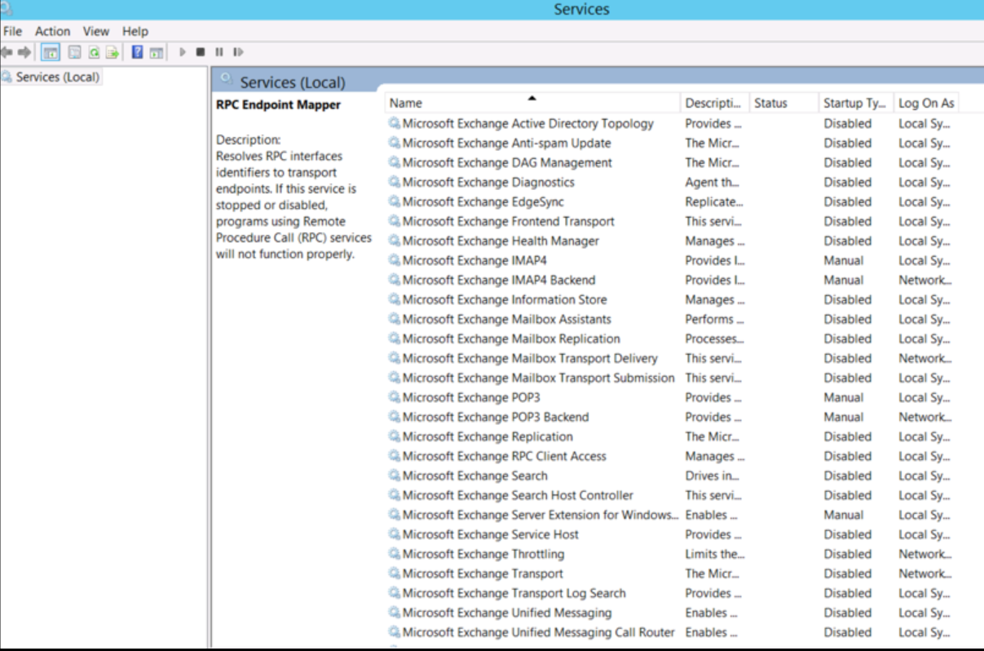Click the Restart Service toolbar icon
The image size is (984, 651).
(x=238, y=52)
